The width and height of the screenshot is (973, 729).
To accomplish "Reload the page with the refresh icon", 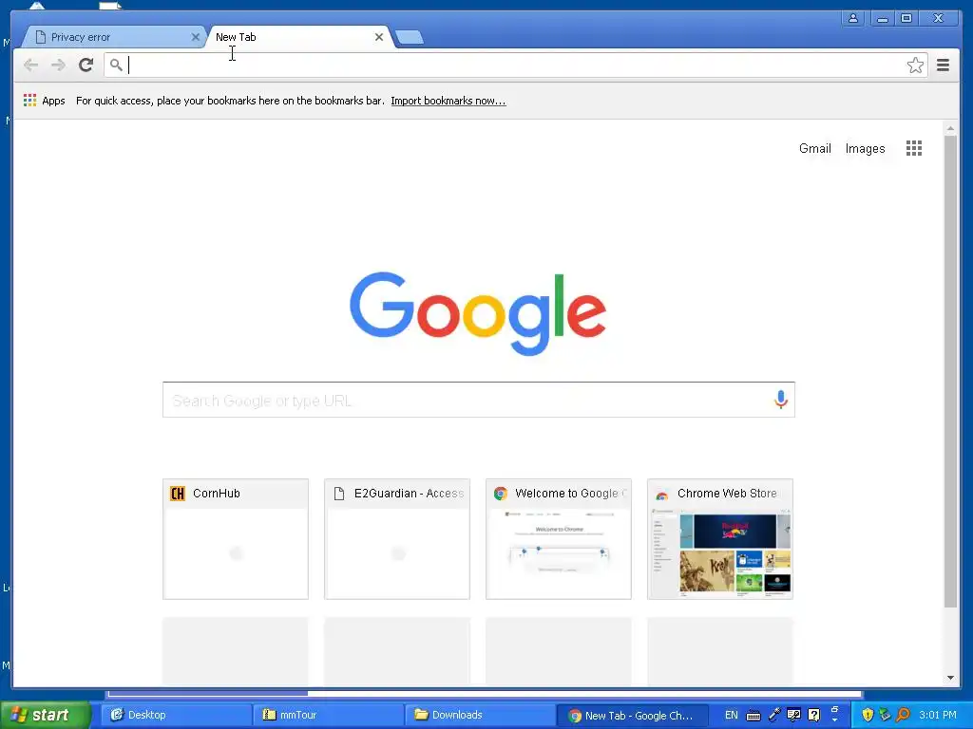I will coord(86,65).
